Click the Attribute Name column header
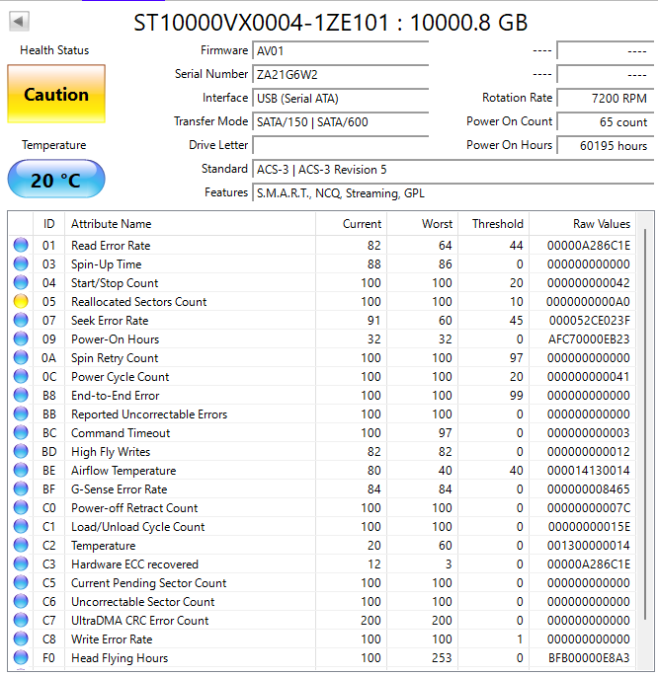 (x=191, y=224)
